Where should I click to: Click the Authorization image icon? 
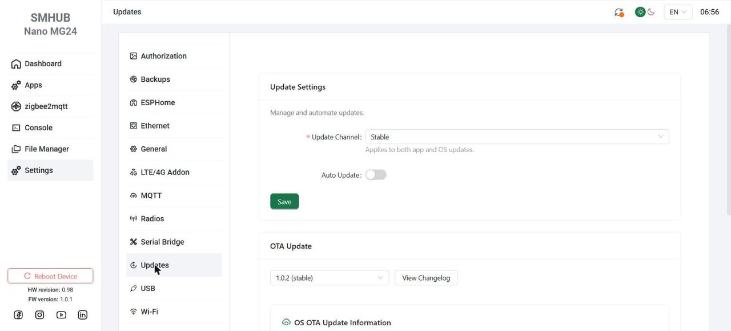(x=134, y=56)
